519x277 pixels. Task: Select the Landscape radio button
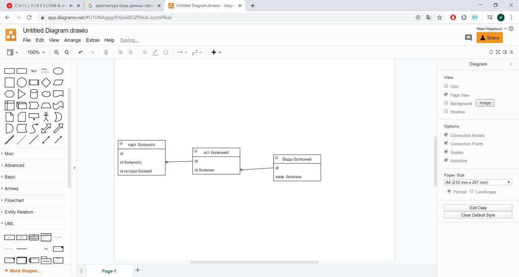tap(472, 191)
